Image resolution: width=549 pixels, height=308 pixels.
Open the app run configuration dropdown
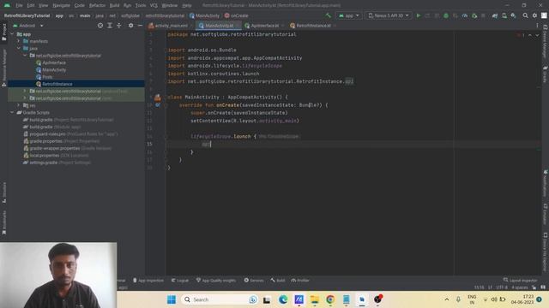coord(349,15)
